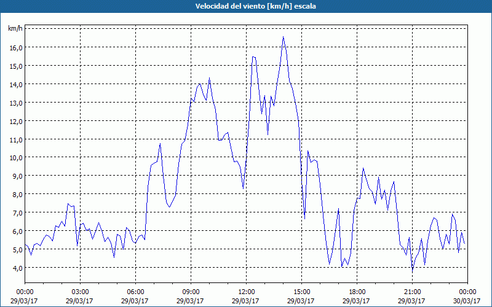Click the highest wind speed peak near 14:00

pyautogui.click(x=283, y=37)
